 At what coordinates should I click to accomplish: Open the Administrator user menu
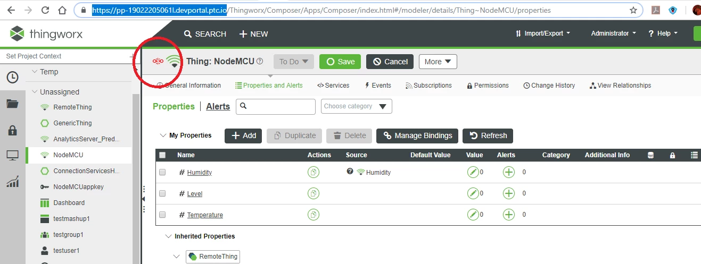614,33
